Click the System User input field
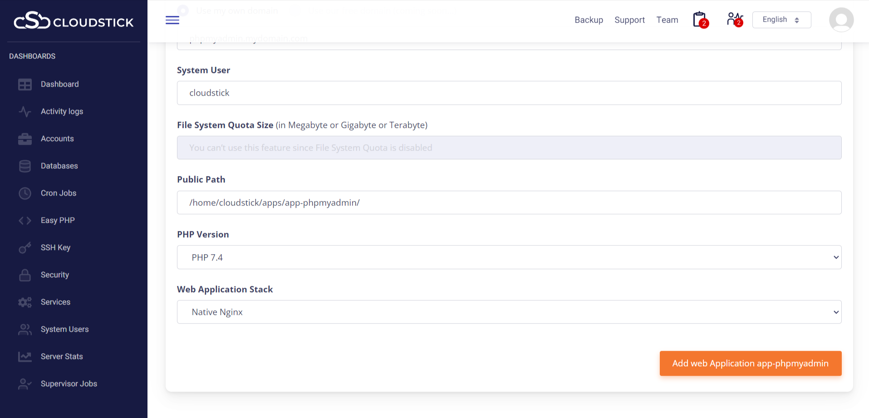This screenshot has width=869, height=418. (509, 93)
